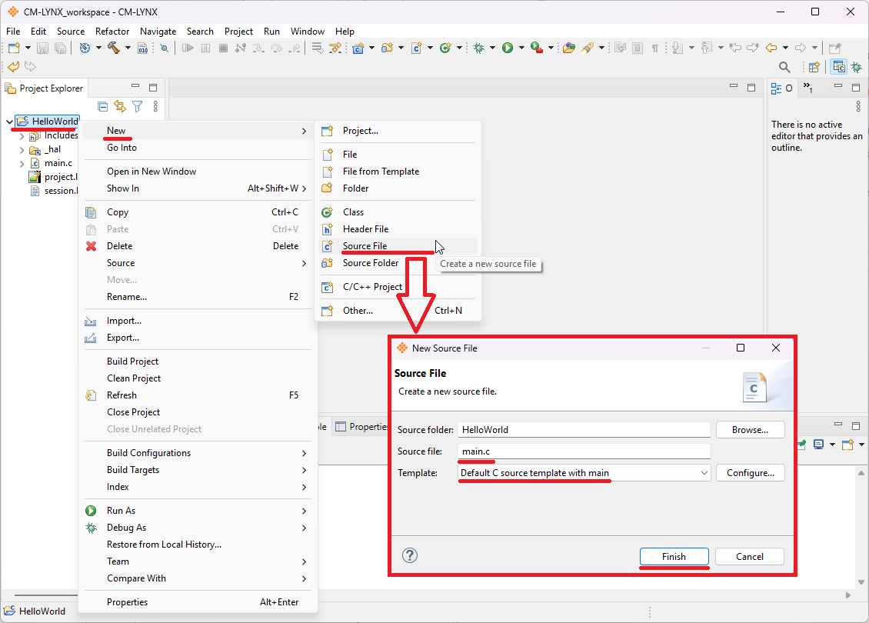Switch to the C/C++ perspective button
Viewport: 869px width, 623px height.
[838, 68]
